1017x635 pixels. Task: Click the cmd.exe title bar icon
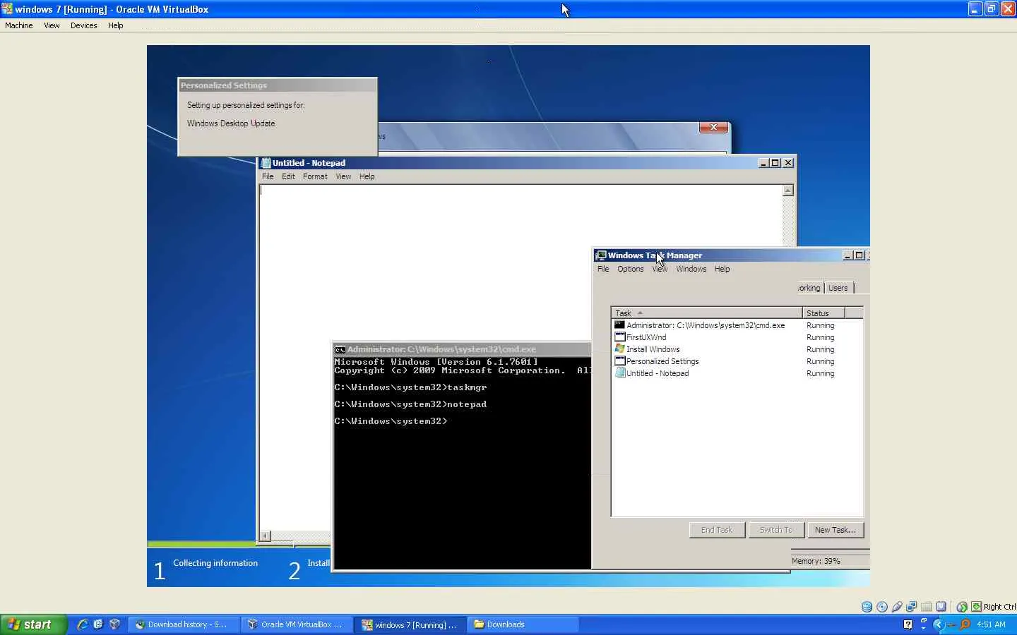click(x=340, y=349)
